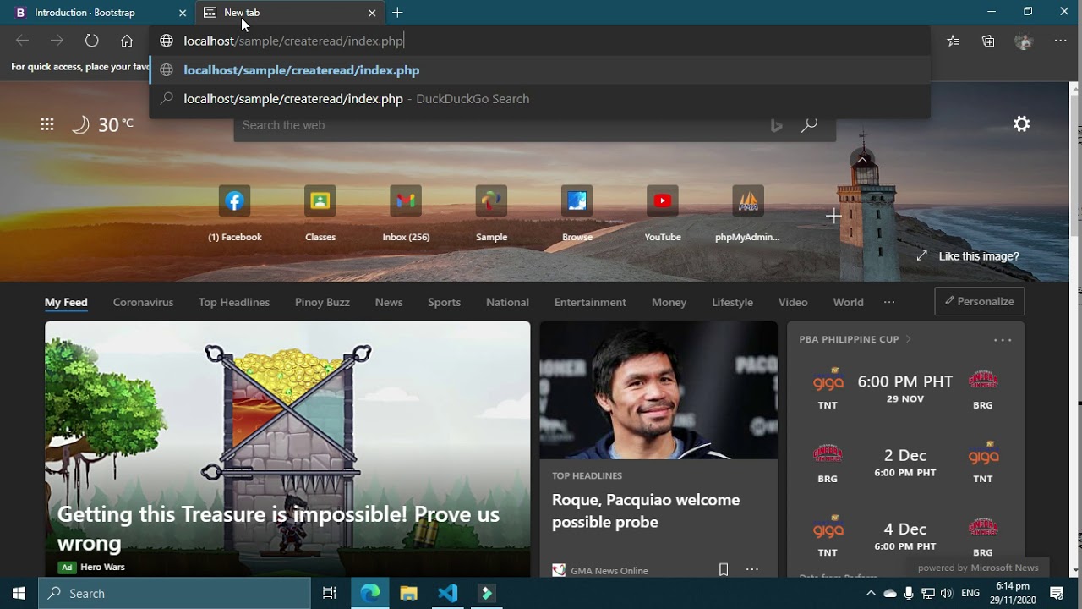The image size is (1082, 609).
Task: Choose the DuckDuckGo Search suggestion
Action: [539, 99]
